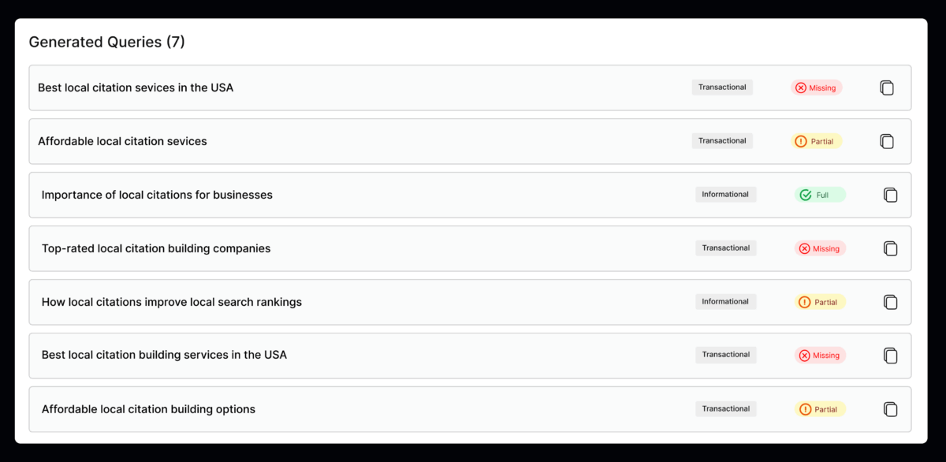Image resolution: width=946 pixels, height=462 pixels.
Task: Click Missing badge for 'Top-rated local citation' row
Action: point(820,248)
